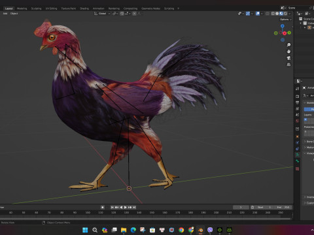Image resolution: width=314 pixels, height=235 pixels.
Task: Click the Windows Start button
Action: [85, 230]
